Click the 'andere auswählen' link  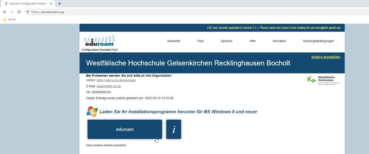coord(326,57)
